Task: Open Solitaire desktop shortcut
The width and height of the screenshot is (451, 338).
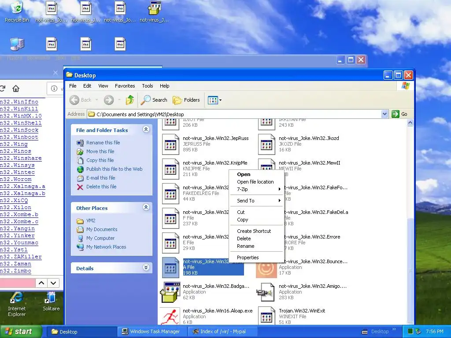Action: [51, 301]
